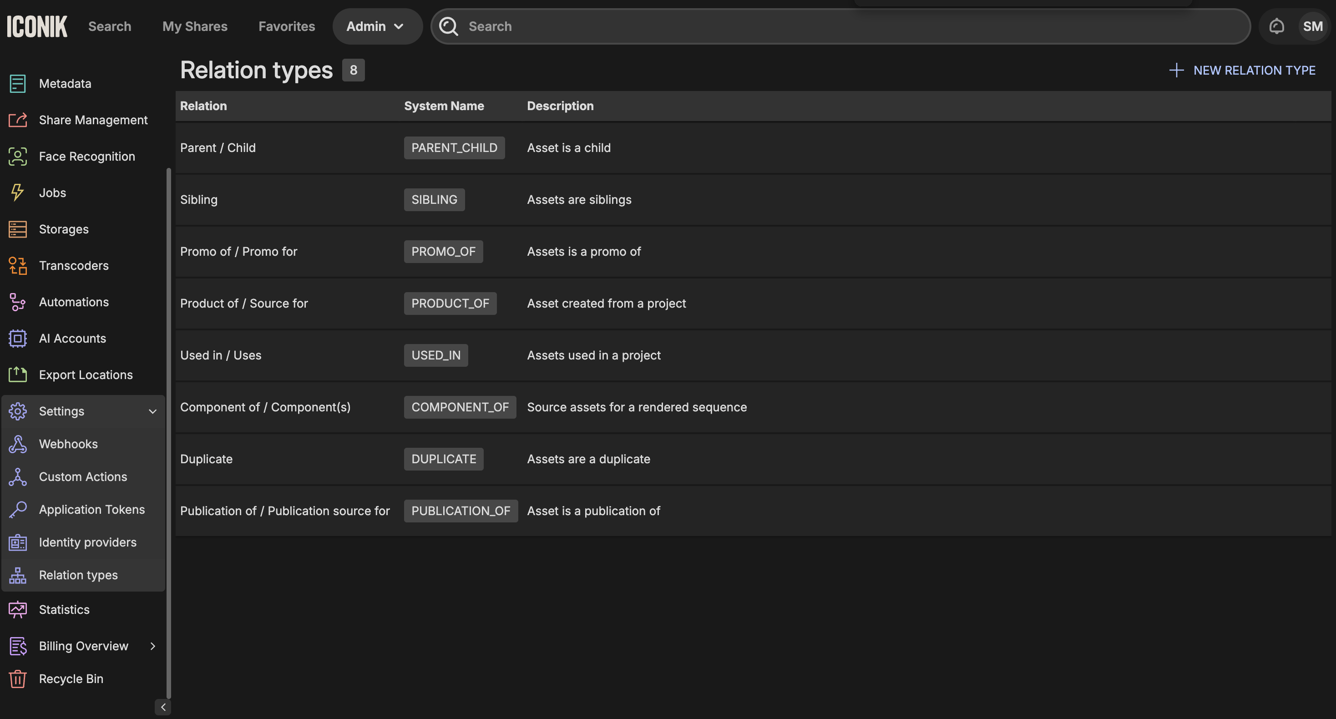The image size is (1336, 719).
Task: Collapse the Settings section chevron
Action: [x=152, y=411]
